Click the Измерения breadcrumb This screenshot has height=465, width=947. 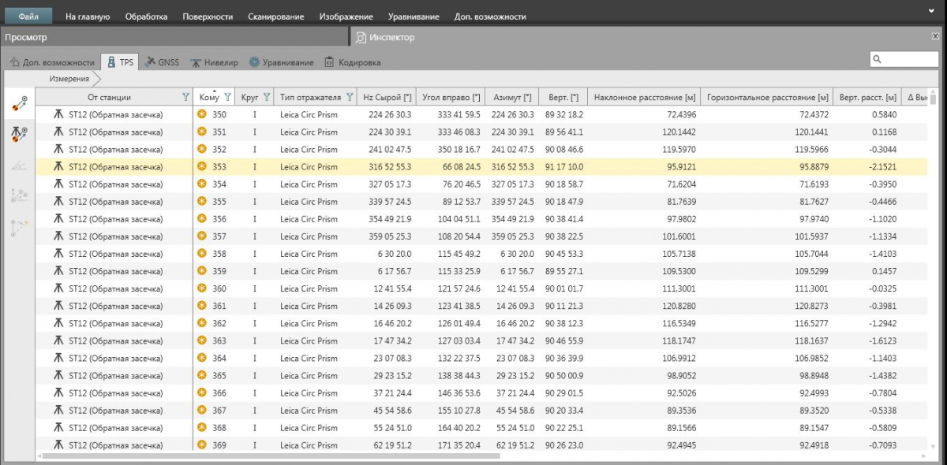pyautogui.click(x=69, y=79)
